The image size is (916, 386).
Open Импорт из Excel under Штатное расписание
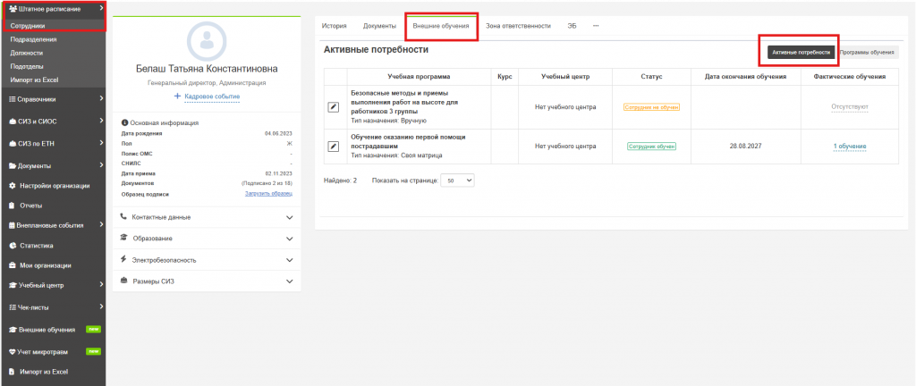(x=35, y=80)
